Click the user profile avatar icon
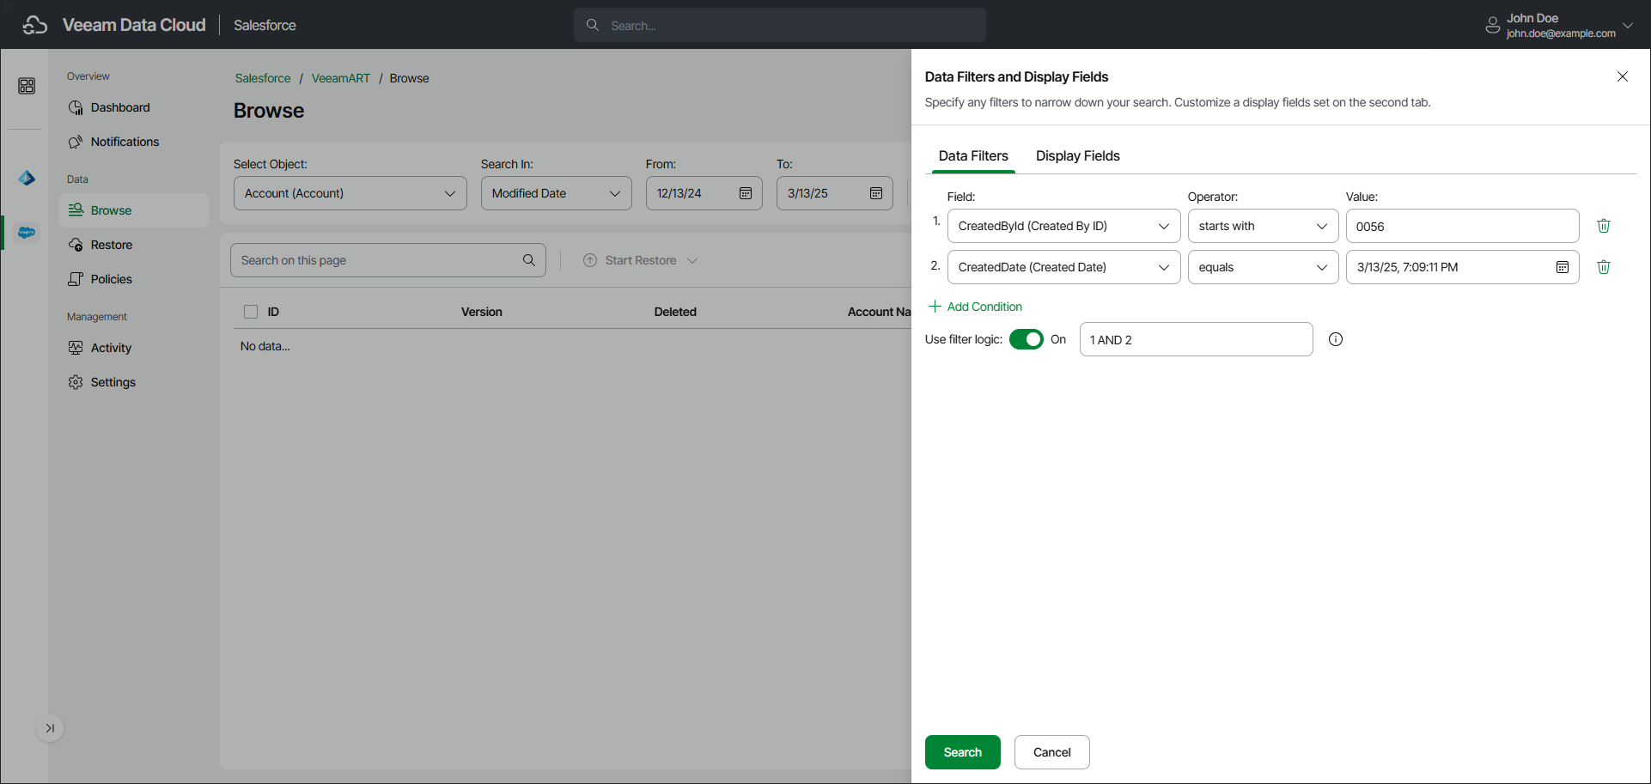 1493,26
